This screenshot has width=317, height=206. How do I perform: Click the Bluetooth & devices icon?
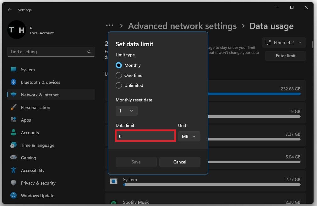[x=14, y=82]
